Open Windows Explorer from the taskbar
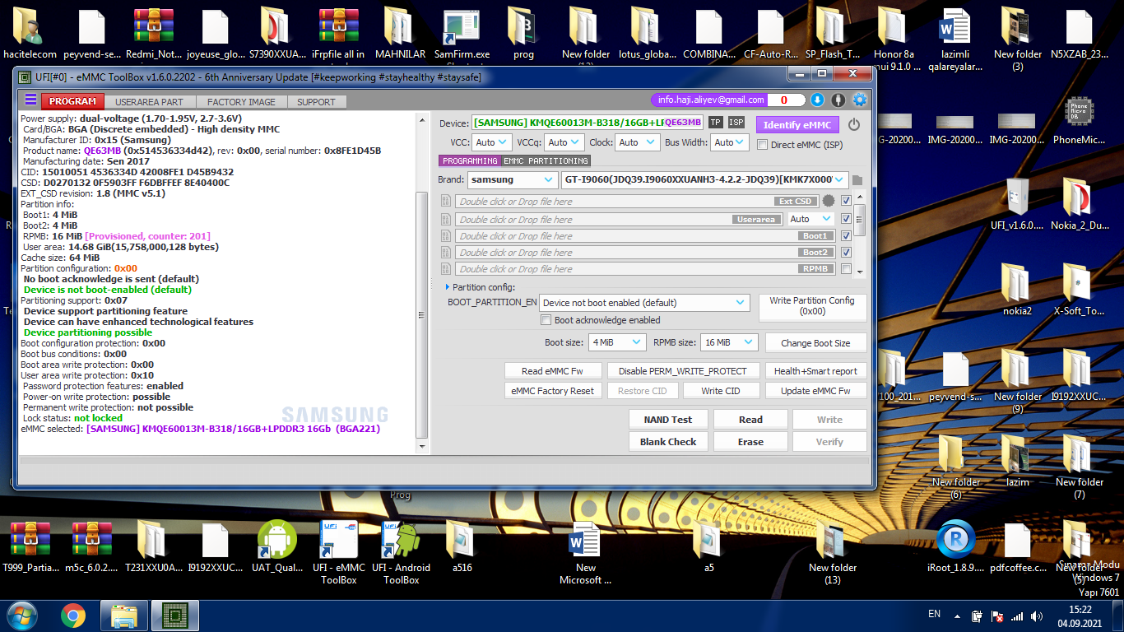 click(124, 616)
